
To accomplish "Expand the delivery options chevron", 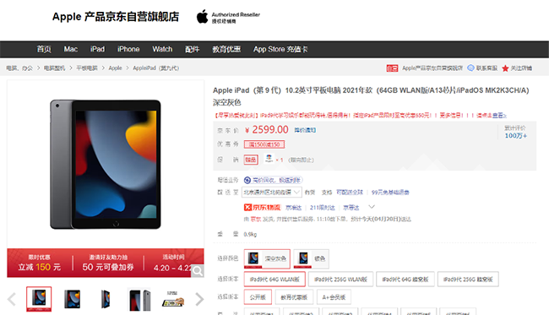I will pyautogui.click(x=372, y=207).
